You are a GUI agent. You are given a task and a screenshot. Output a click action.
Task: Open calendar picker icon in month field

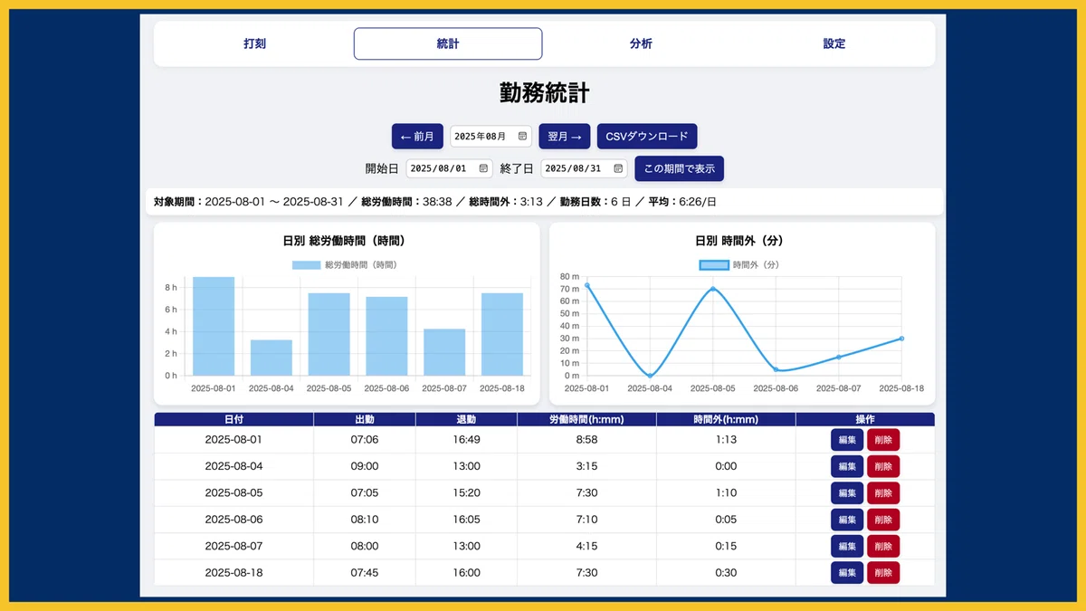point(522,137)
